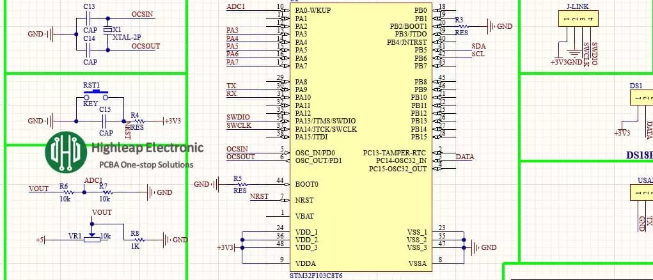Screen dimensions: 653x280
Task: Select the VBAT pin on the chip
Action: coord(304,215)
